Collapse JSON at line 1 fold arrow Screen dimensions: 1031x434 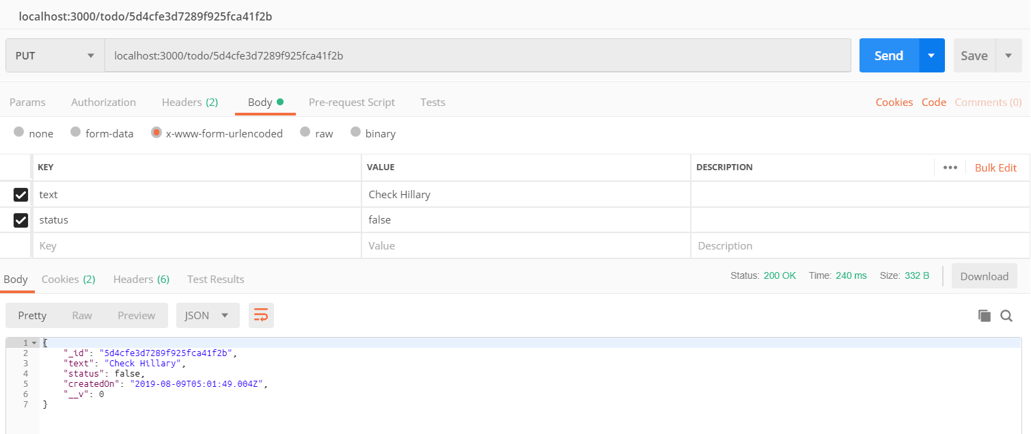tap(34, 342)
